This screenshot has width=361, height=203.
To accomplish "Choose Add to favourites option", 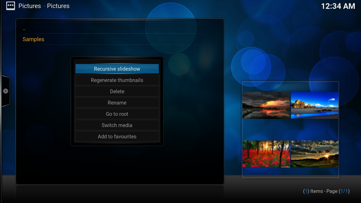I will [117, 136].
